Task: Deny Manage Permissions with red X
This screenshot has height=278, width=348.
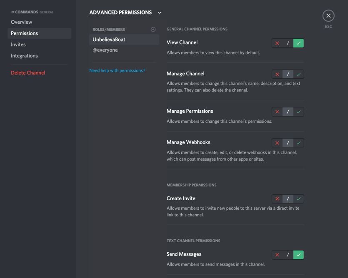Action: (277, 112)
